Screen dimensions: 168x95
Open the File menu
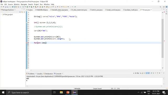coord(2,4)
